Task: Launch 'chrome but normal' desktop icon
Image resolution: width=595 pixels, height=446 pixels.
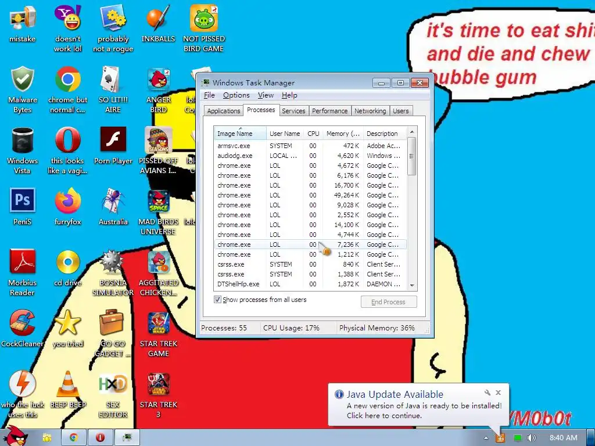Action: coord(67,89)
